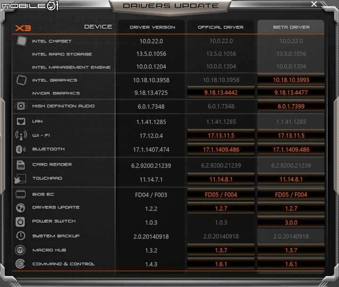Close the Drivers Update window
Screen dimensions: 339x287
pos(314,4)
